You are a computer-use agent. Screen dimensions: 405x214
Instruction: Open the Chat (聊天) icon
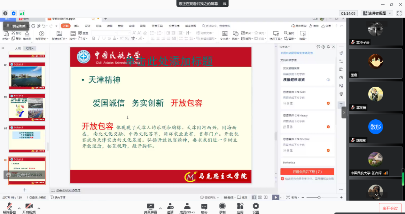pyautogui.click(x=204, y=206)
